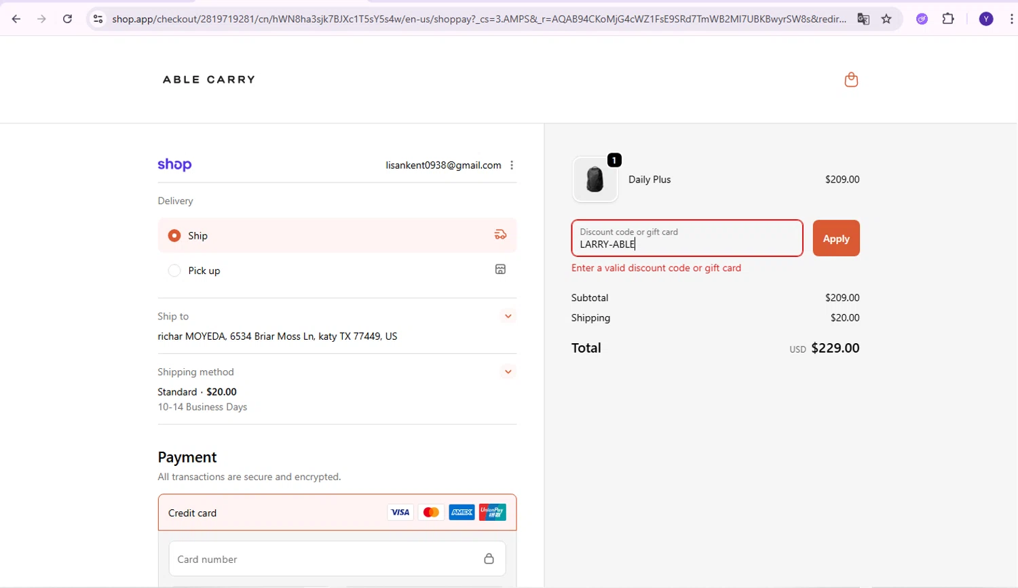Select the Pick up delivery option

click(x=337, y=270)
